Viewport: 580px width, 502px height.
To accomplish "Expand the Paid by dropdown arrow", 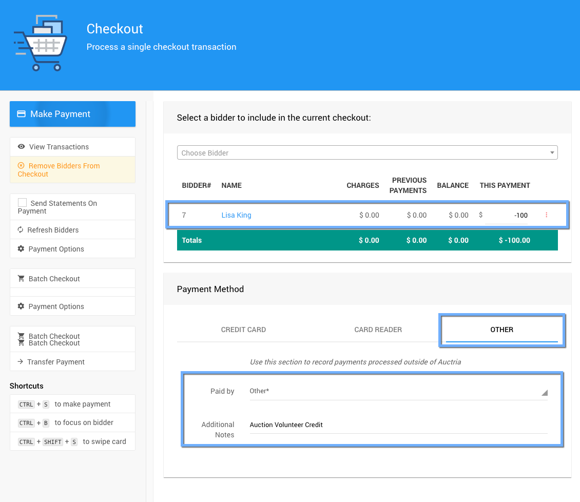I will [x=544, y=393].
